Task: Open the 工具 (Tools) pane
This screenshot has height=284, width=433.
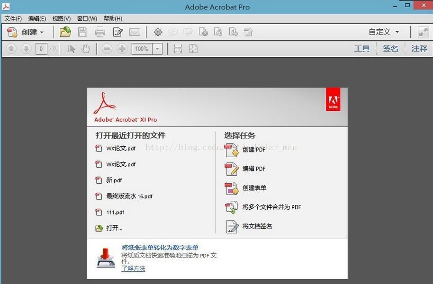Action: point(362,49)
